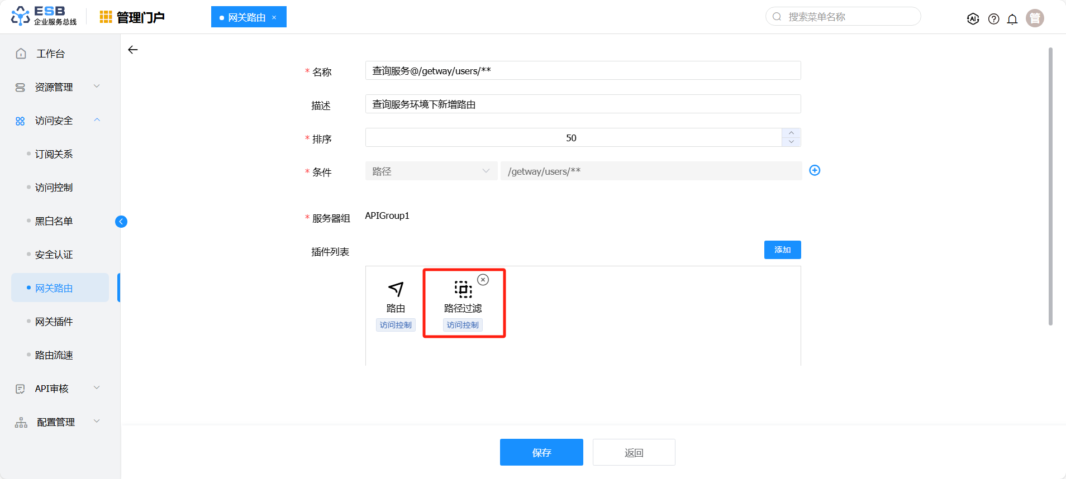Select the 路径过滤 plugin icon

[463, 289]
